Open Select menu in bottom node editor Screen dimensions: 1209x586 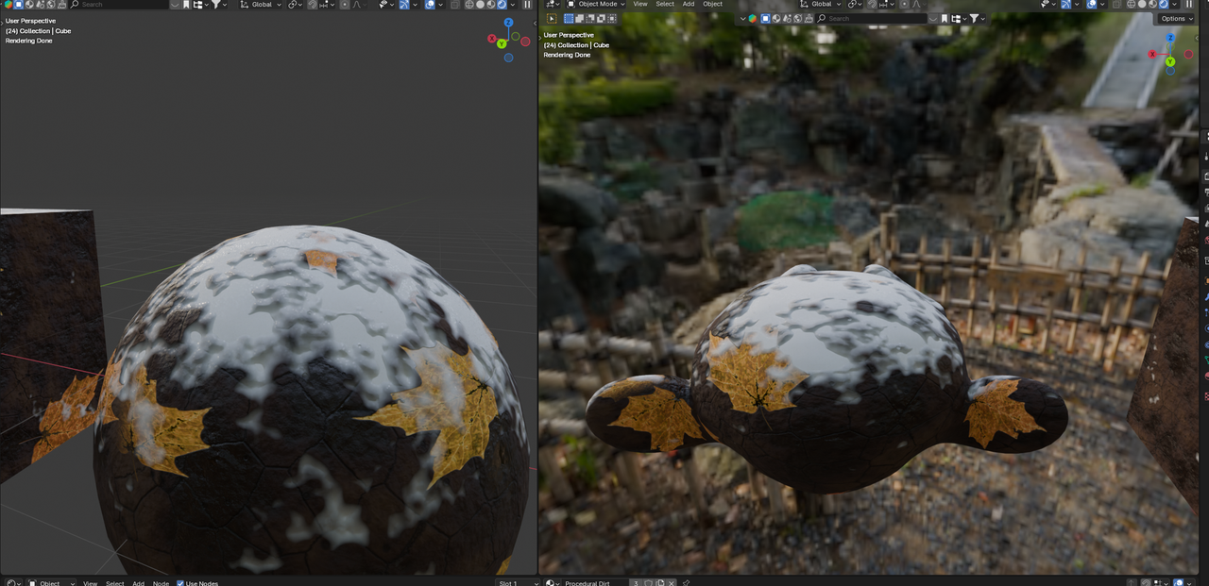(x=114, y=583)
